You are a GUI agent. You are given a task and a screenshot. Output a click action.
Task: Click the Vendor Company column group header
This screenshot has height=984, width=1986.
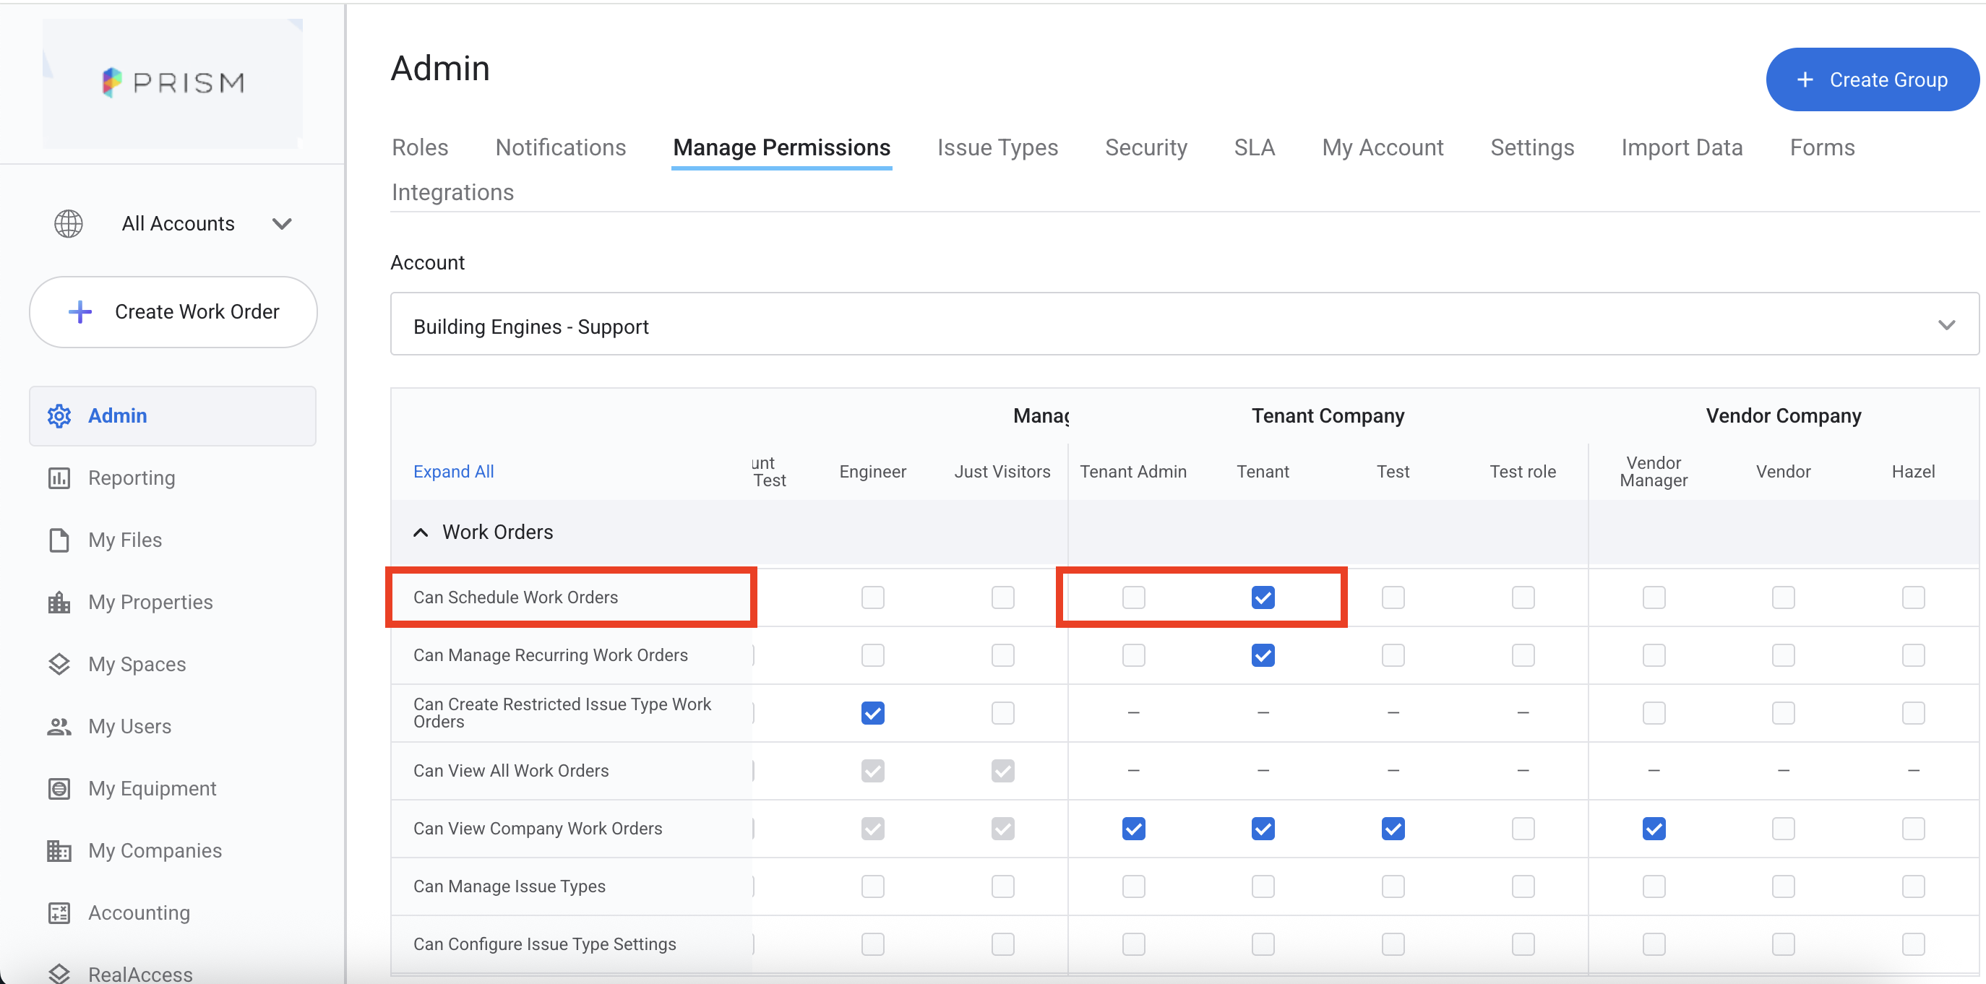click(x=1783, y=416)
